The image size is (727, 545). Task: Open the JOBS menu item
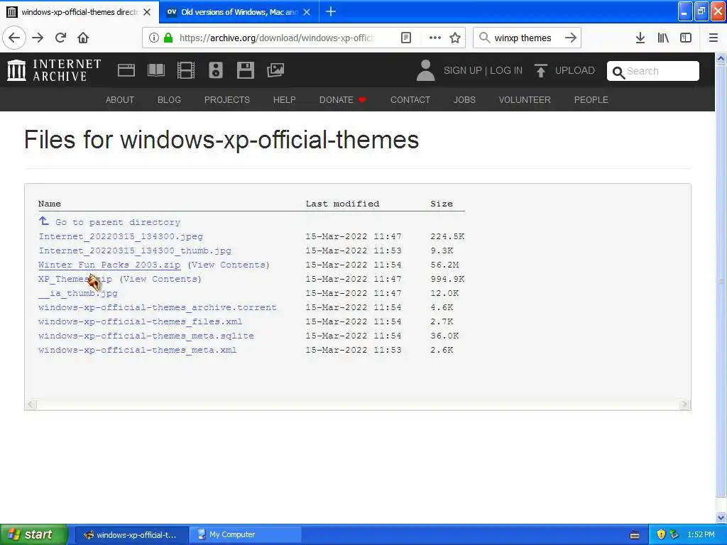coord(464,99)
